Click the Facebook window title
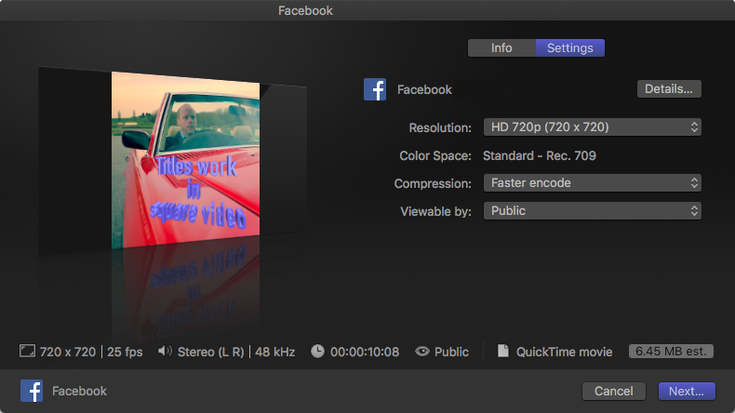The width and height of the screenshot is (735, 413). click(305, 10)
